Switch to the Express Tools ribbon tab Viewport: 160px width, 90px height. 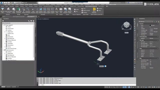pos(73,6)
